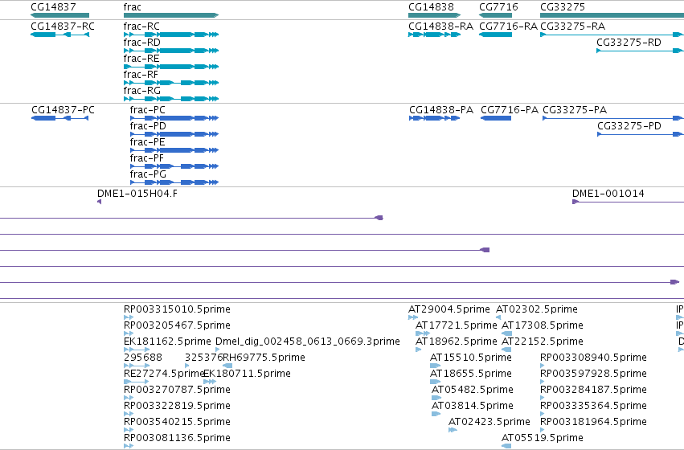Select RP003205467.5prime EST
The height and width of the screenshot is (450, 684).
point(177,325)
